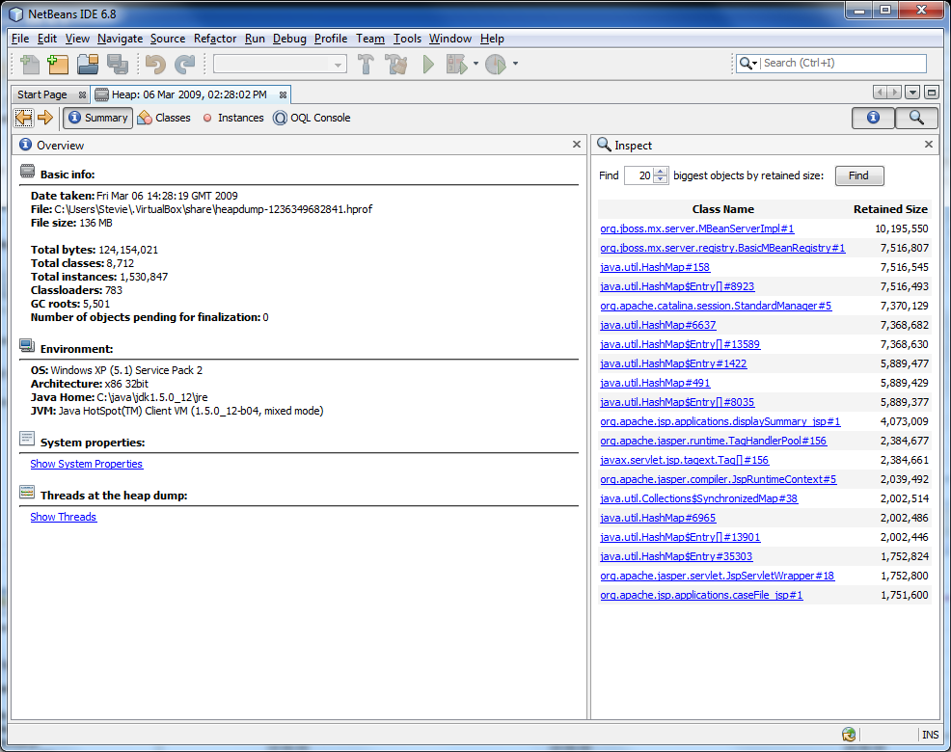Open the org.apache.jasper.servlet.JspServletWrapper#18 link
Screen dimensions: 951x752
tap(718, 576)
